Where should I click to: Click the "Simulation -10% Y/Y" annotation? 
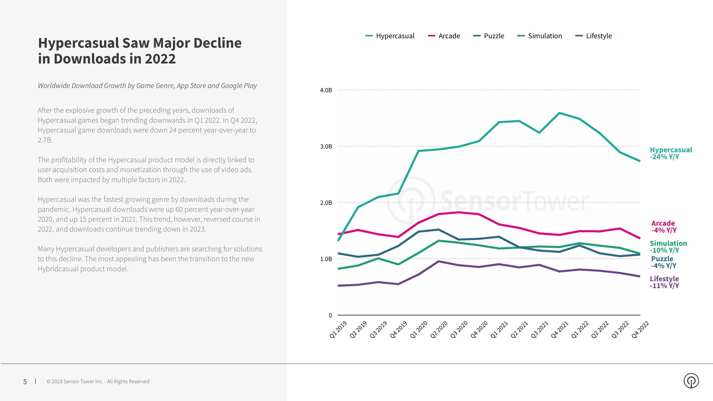[668, 247]
